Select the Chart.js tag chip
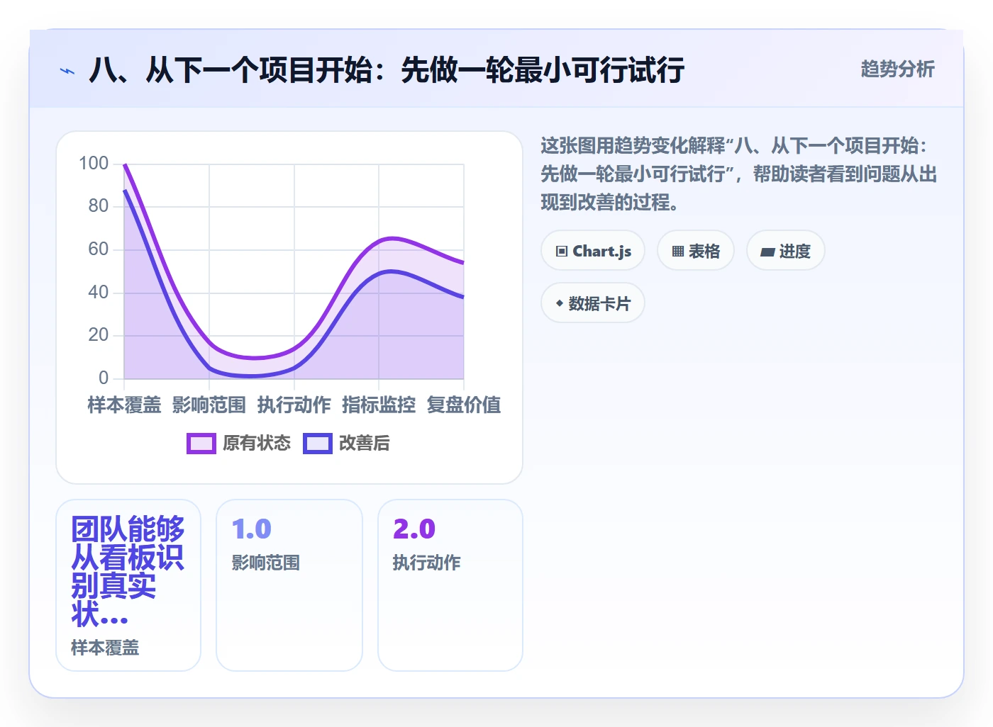 click(x=593, y=251)
